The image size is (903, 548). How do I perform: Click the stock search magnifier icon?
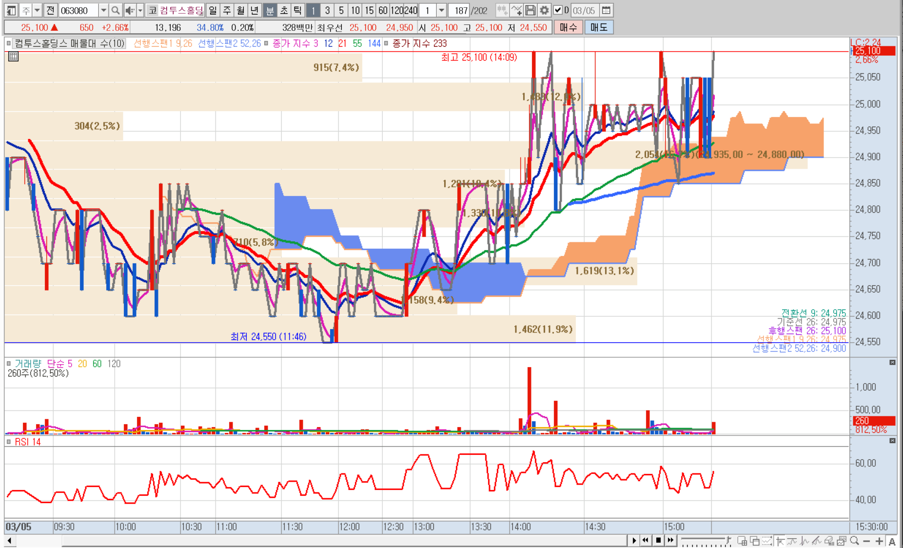[x=115, y=10]
